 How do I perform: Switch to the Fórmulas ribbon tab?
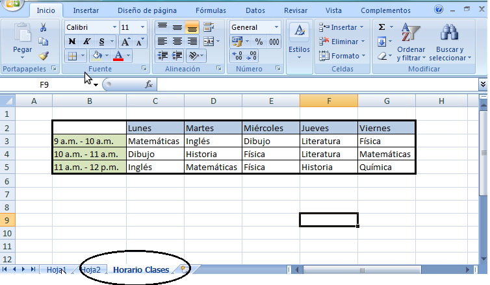click(211, 10)
